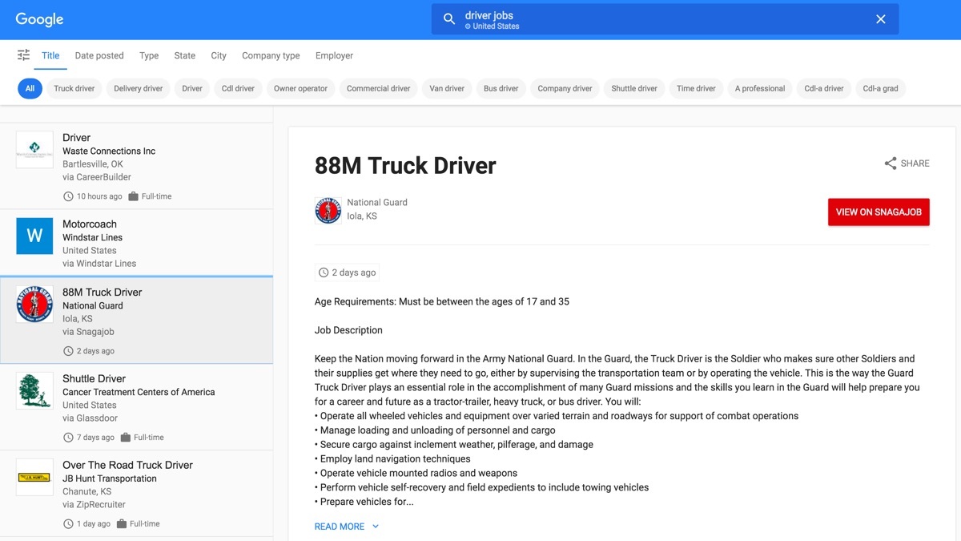
Task: Open the Driver job at Waste Connections
Action: pyautogui.click(x=136, y=166)
